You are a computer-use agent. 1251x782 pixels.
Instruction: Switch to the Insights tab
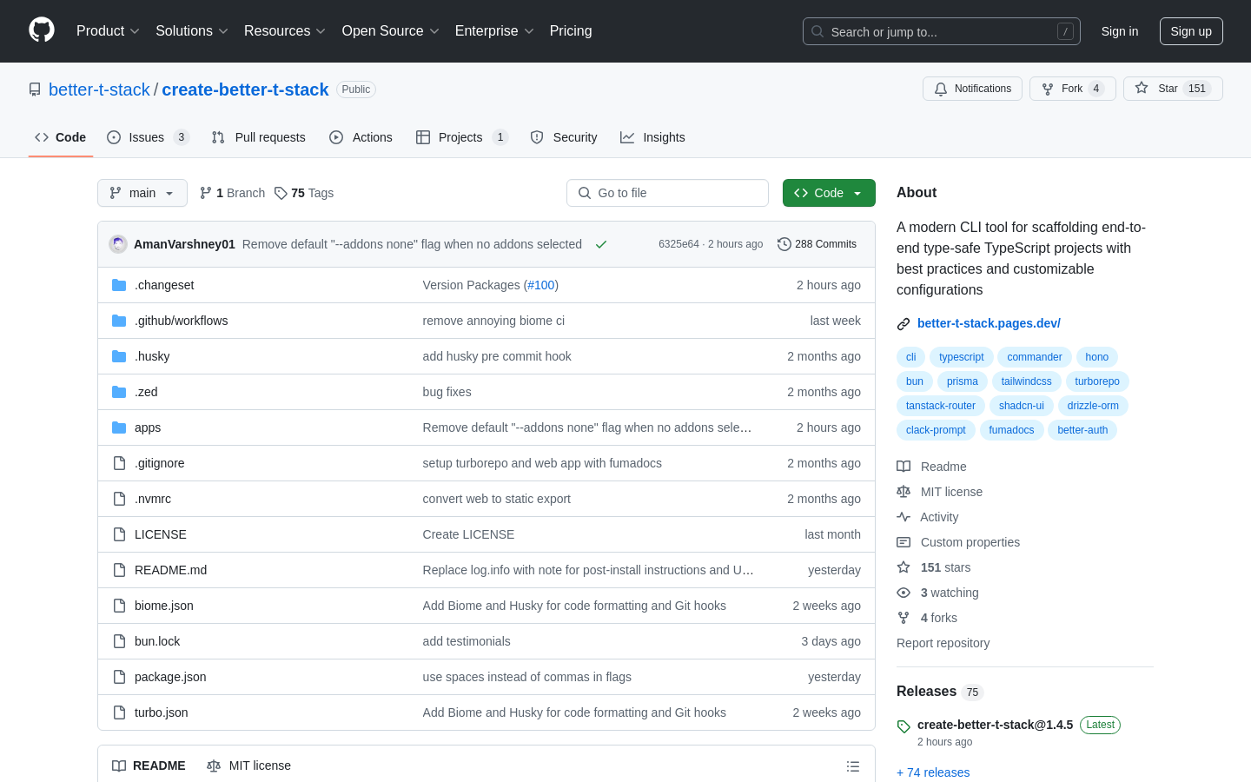(x=652, y=137)
